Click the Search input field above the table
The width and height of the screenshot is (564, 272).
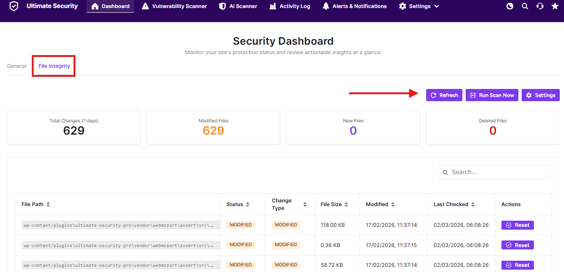coord(495,172)
